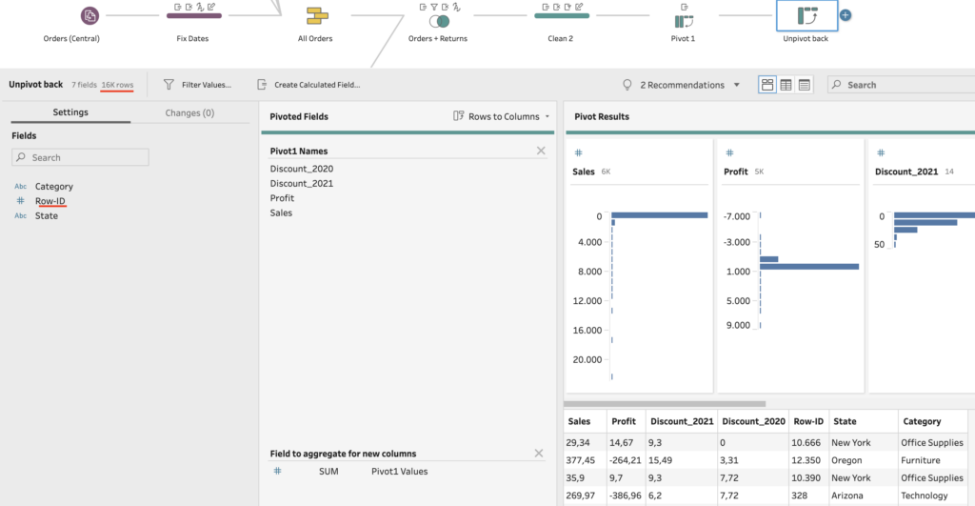The width and height of the screenshot is (975, 506).
Task: Select the Orders + Returns join icon
Action: (438, 21)
